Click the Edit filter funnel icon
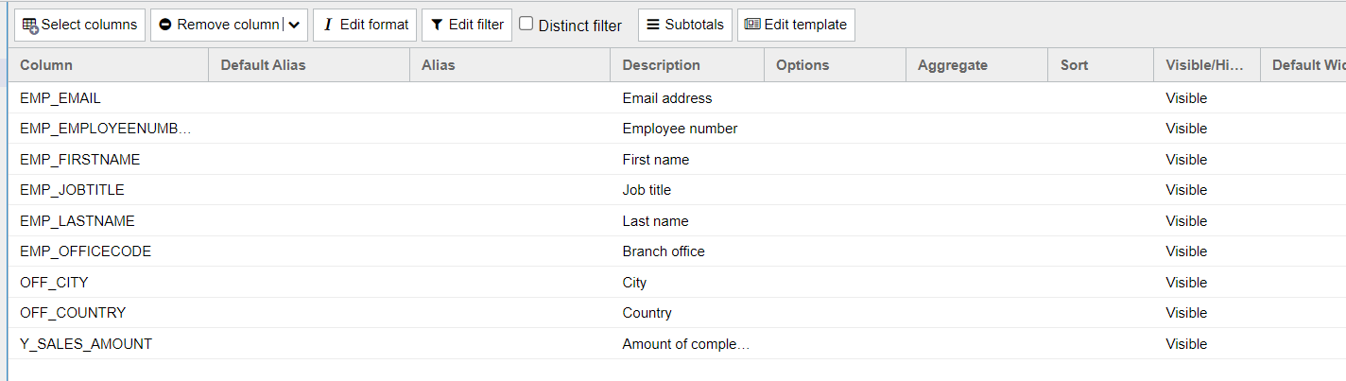The width and height of the screenshot is (1346, 381). coord(437,26)
